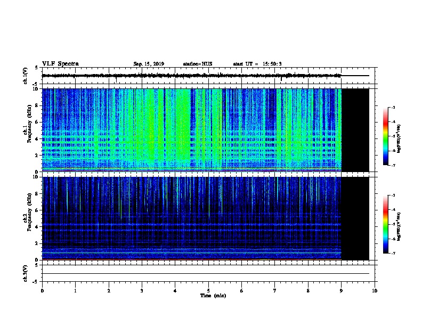Click the ch.3(V) waveform axis label
The image size is (422, 326).
click(x=25, y=273)
